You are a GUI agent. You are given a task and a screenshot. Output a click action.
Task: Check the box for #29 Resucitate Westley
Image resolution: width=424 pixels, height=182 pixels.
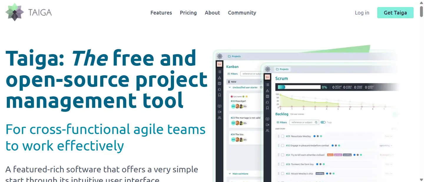pos(283,136)
